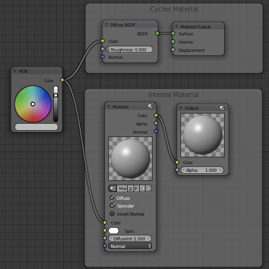Toggle the Material node preview sphere icon
The height and width of the screenshot is (269, 269).
click(x=150, y=106)
